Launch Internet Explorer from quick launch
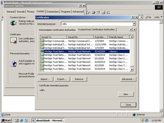This screenshot has width=164, height=123. tap(21, 121)
